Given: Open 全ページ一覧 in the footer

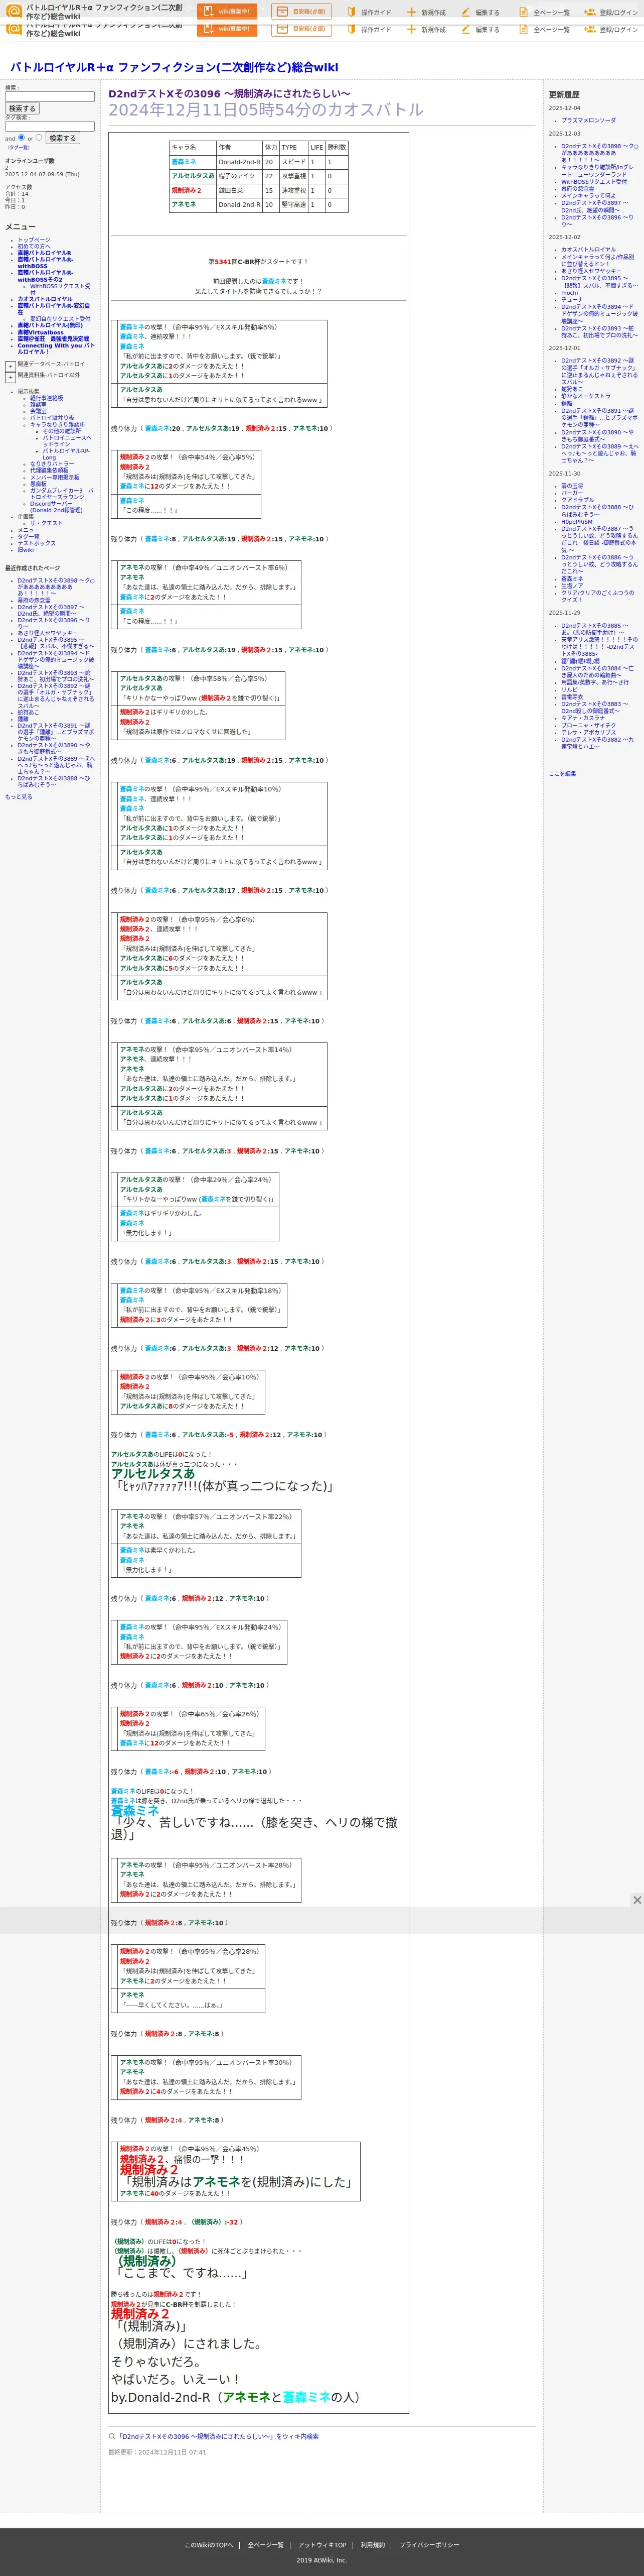Looking at the screenshot, I should pos(266,2545).
